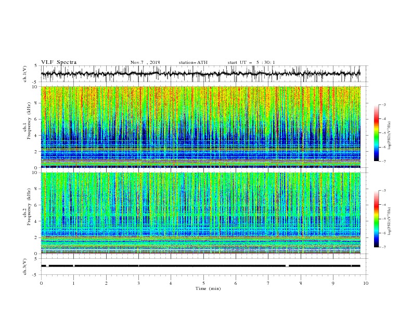Screen dimensions: 412x318
Task: Click the ch.2 spectrogram color scale bar
Action: click(x=376, y=219)
